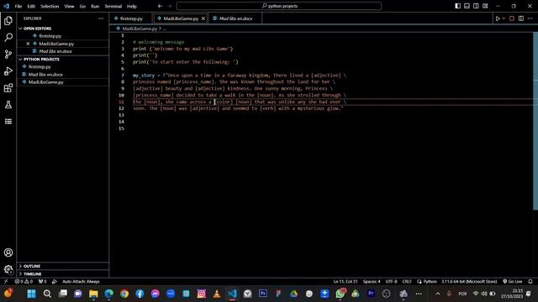538x302 pixels.
Task: Open the Extensions view
Action: point(8,88)
